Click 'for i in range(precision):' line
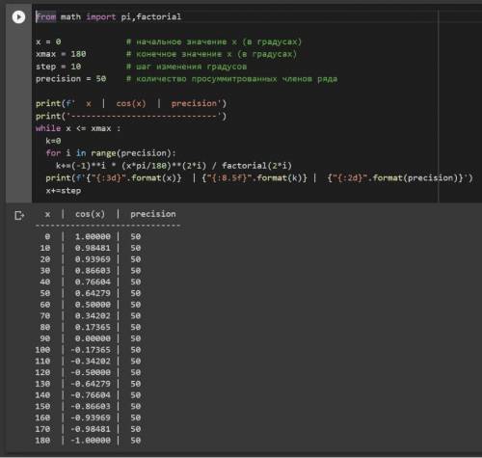Viewport: 482px width, 458px height. point(111,153)
